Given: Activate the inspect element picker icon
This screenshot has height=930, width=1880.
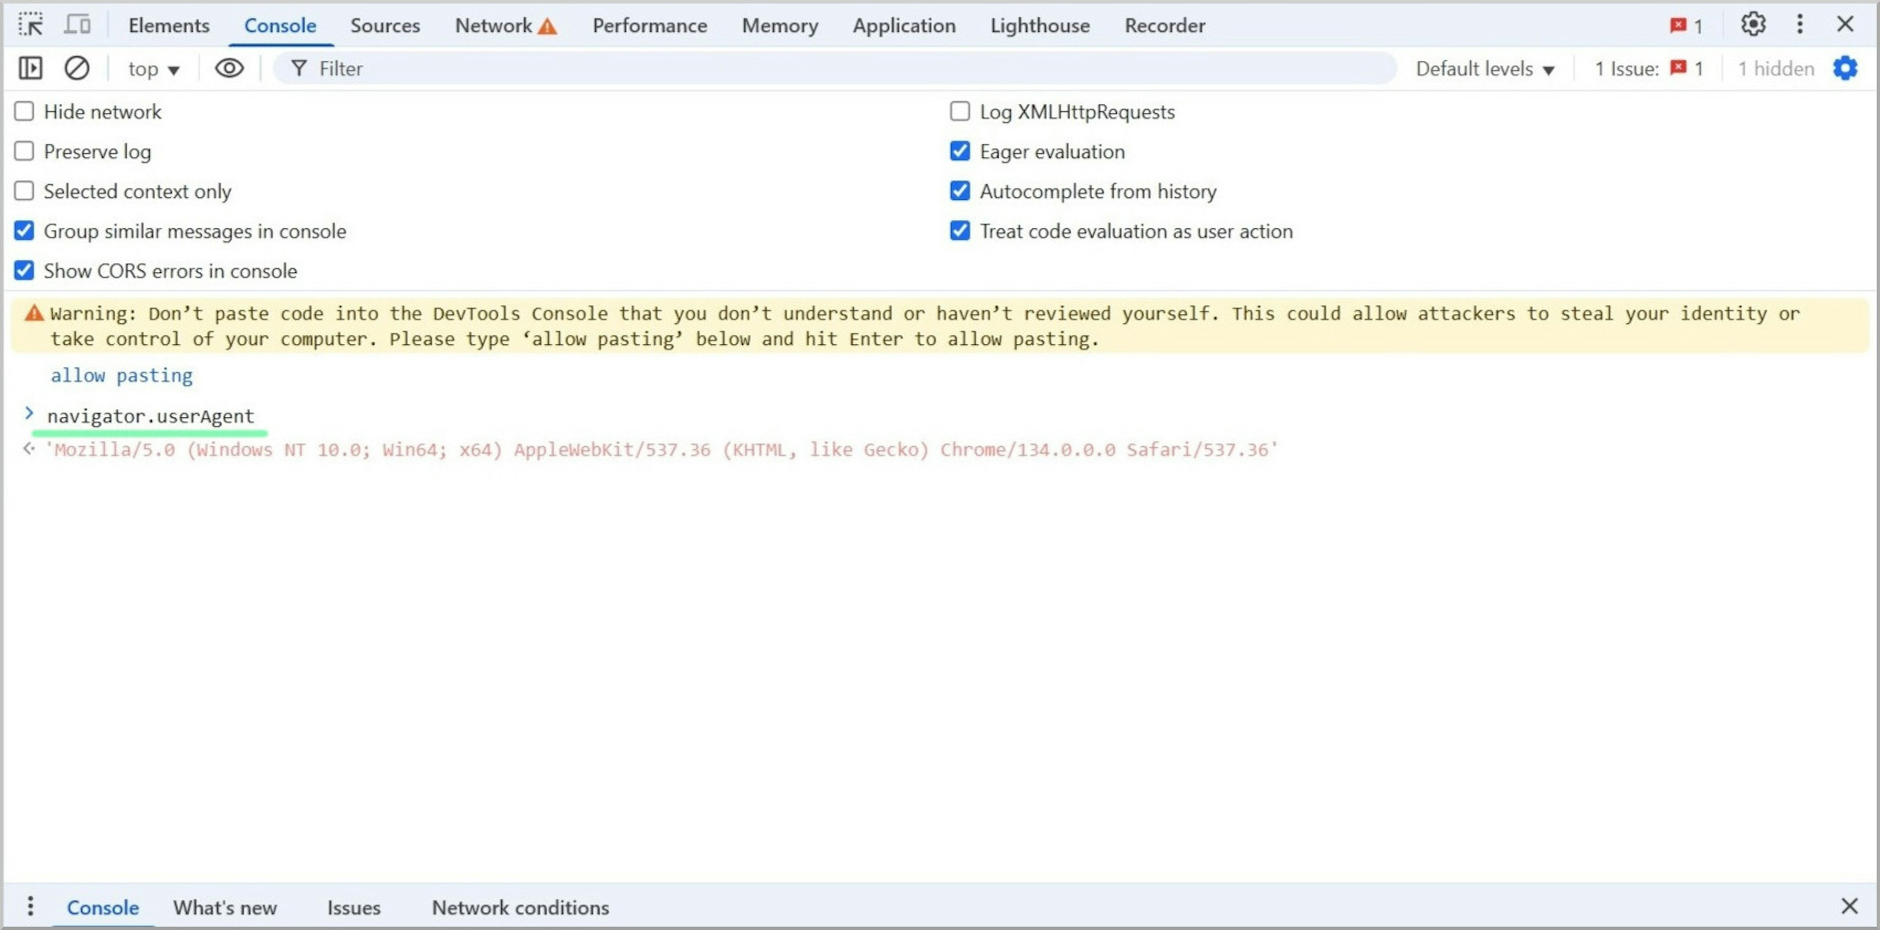Looking at the screenshot, I should click(x=31, y=25).
